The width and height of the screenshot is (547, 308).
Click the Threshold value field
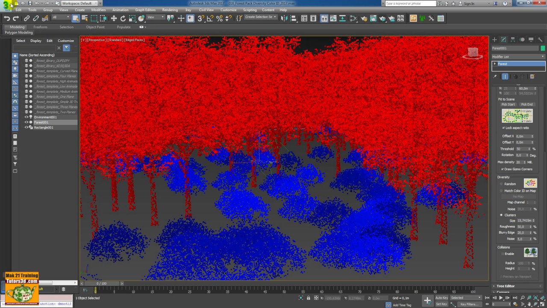[x=523, y=149]
